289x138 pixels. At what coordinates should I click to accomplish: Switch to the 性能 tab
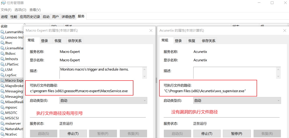coord(14,17)
